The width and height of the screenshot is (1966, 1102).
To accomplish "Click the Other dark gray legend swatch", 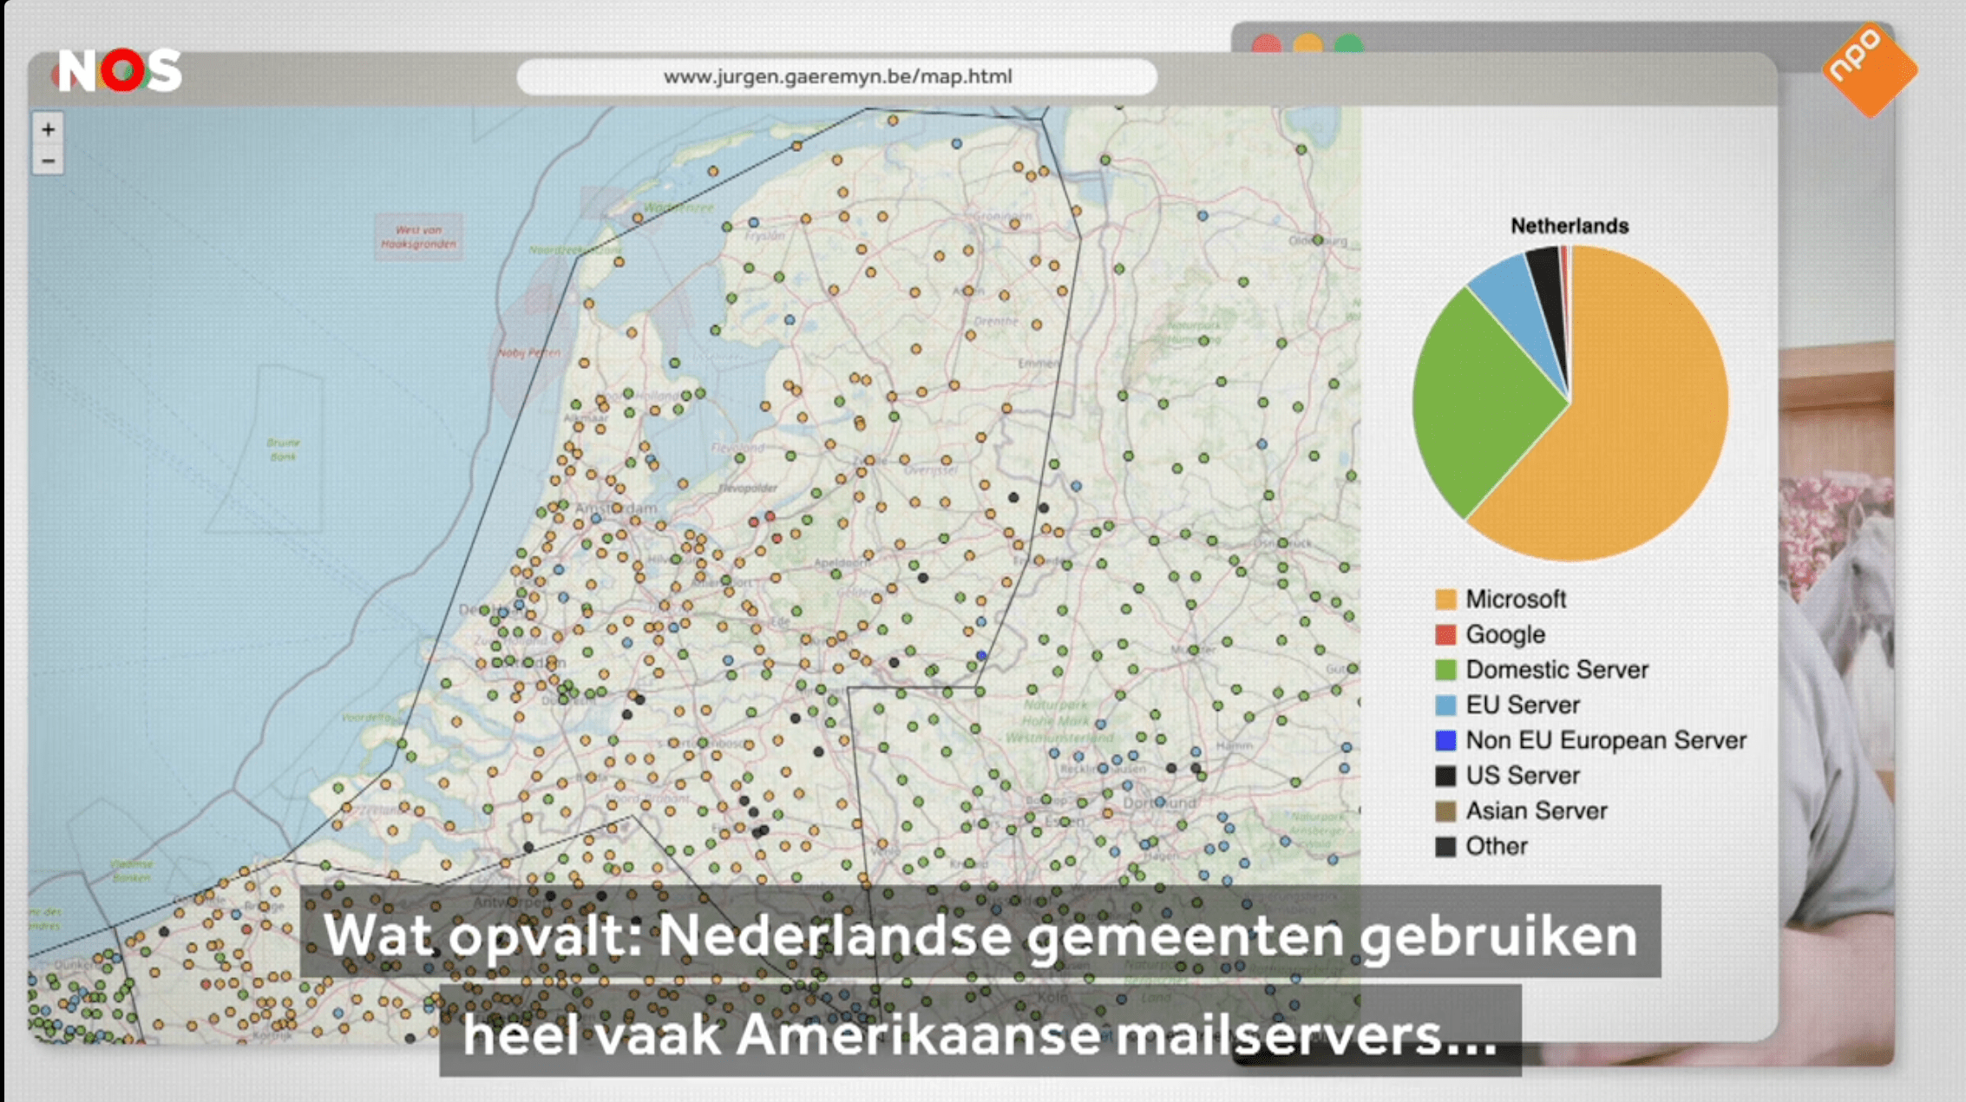I will coord(1445,846).
